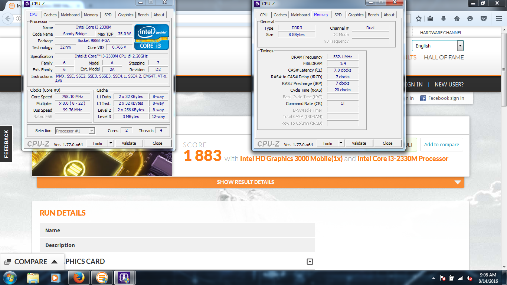Click Close button in right CPU-Z

387,143
